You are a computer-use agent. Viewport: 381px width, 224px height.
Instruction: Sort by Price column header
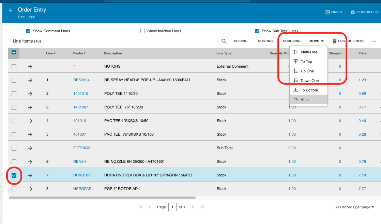pyautogui.click(x=362, y=53)
